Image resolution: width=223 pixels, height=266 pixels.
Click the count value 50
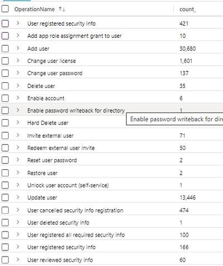tap(182, 148)
